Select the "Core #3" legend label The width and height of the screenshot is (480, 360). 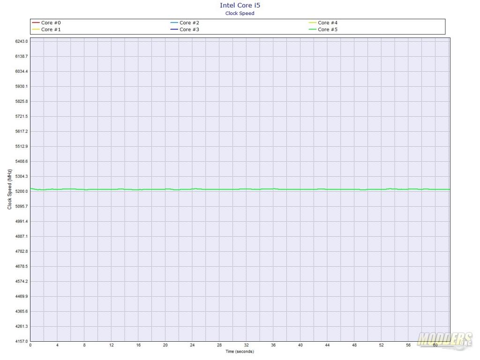pyautogui.click(x=189, y=30)
